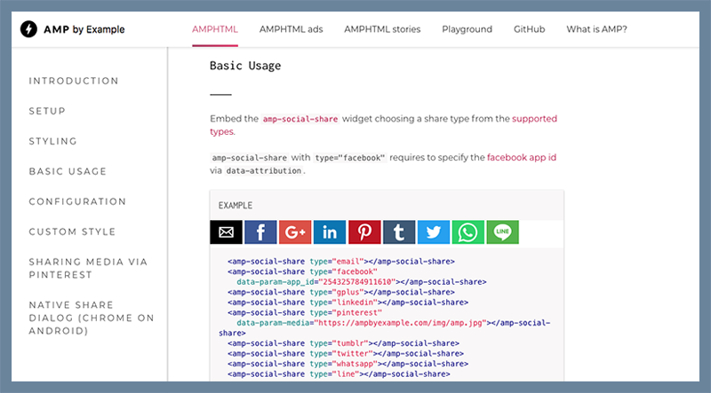711x393 pixels.
Task: Click the Google Plus share icon
Action: [295, 232]
